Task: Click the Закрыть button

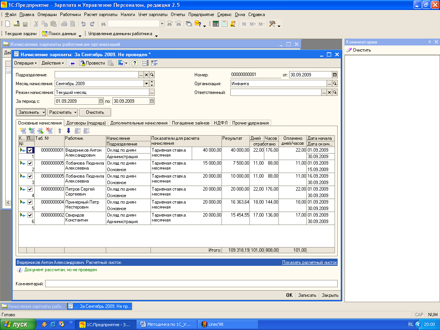Action: (330, 295)
